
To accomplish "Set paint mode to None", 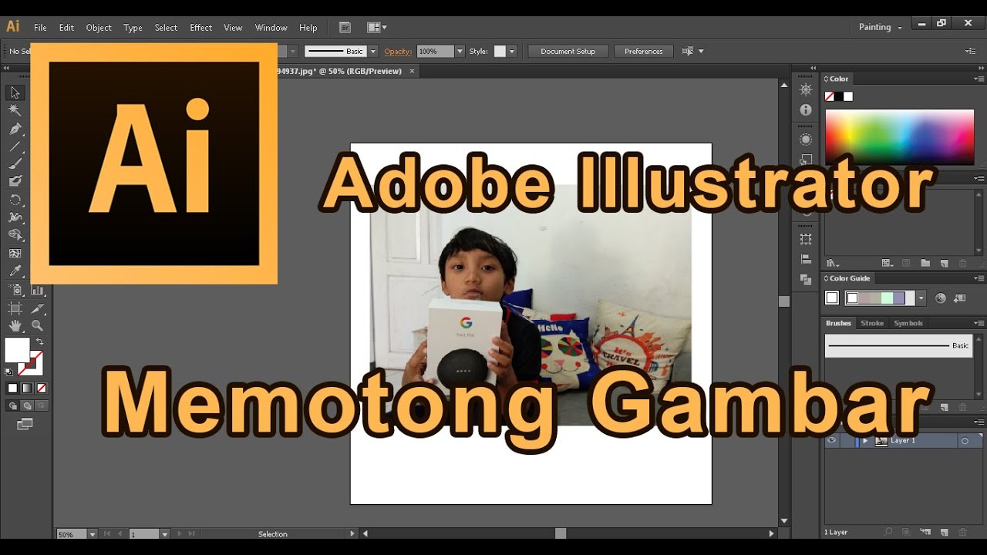I will pyautogui.click(x=42, y=388).
